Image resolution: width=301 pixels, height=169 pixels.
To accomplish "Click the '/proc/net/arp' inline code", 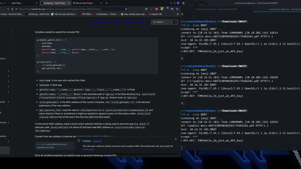I will [x=59, y=127].
